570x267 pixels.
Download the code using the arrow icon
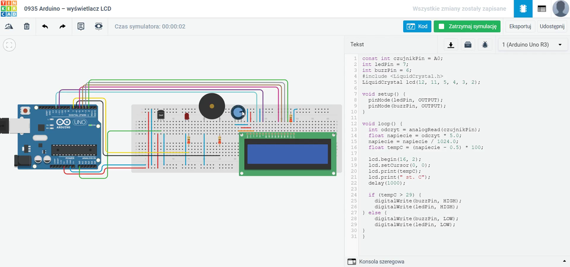point(451,44)
